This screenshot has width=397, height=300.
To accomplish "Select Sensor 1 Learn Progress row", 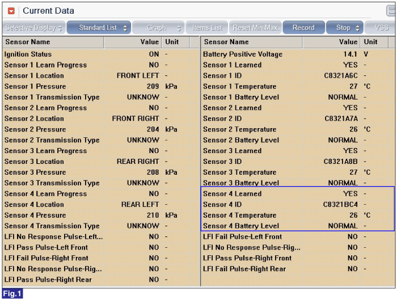I will pos(102,65).
